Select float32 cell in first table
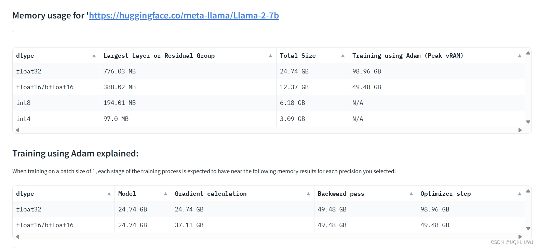 [x=56, y=71]
